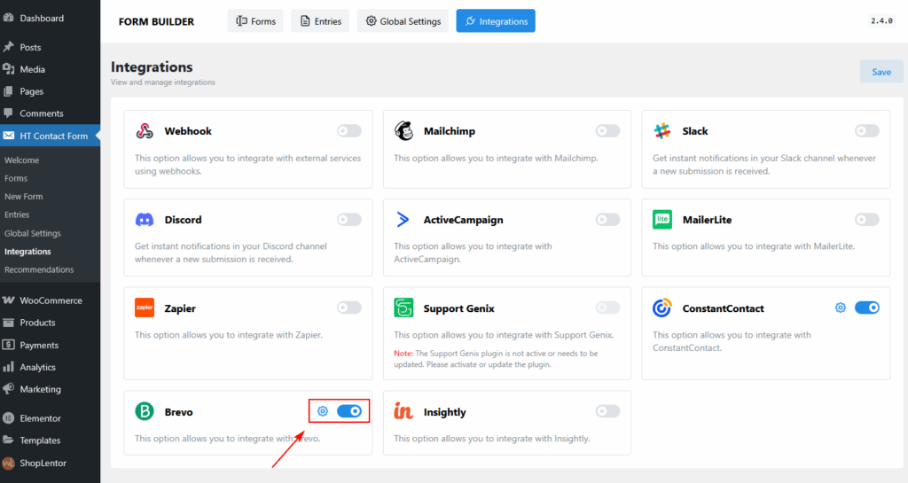This screenshot has width=908, height=483.
Task: Open New Form sidebar link
Action: (x=24, y=197)
